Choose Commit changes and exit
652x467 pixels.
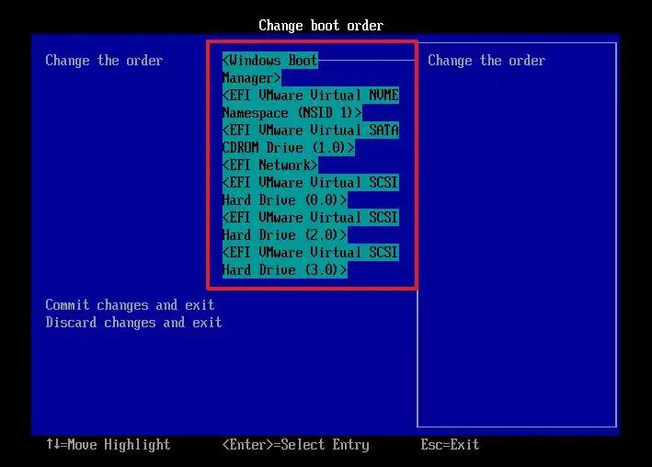(130, 305)
